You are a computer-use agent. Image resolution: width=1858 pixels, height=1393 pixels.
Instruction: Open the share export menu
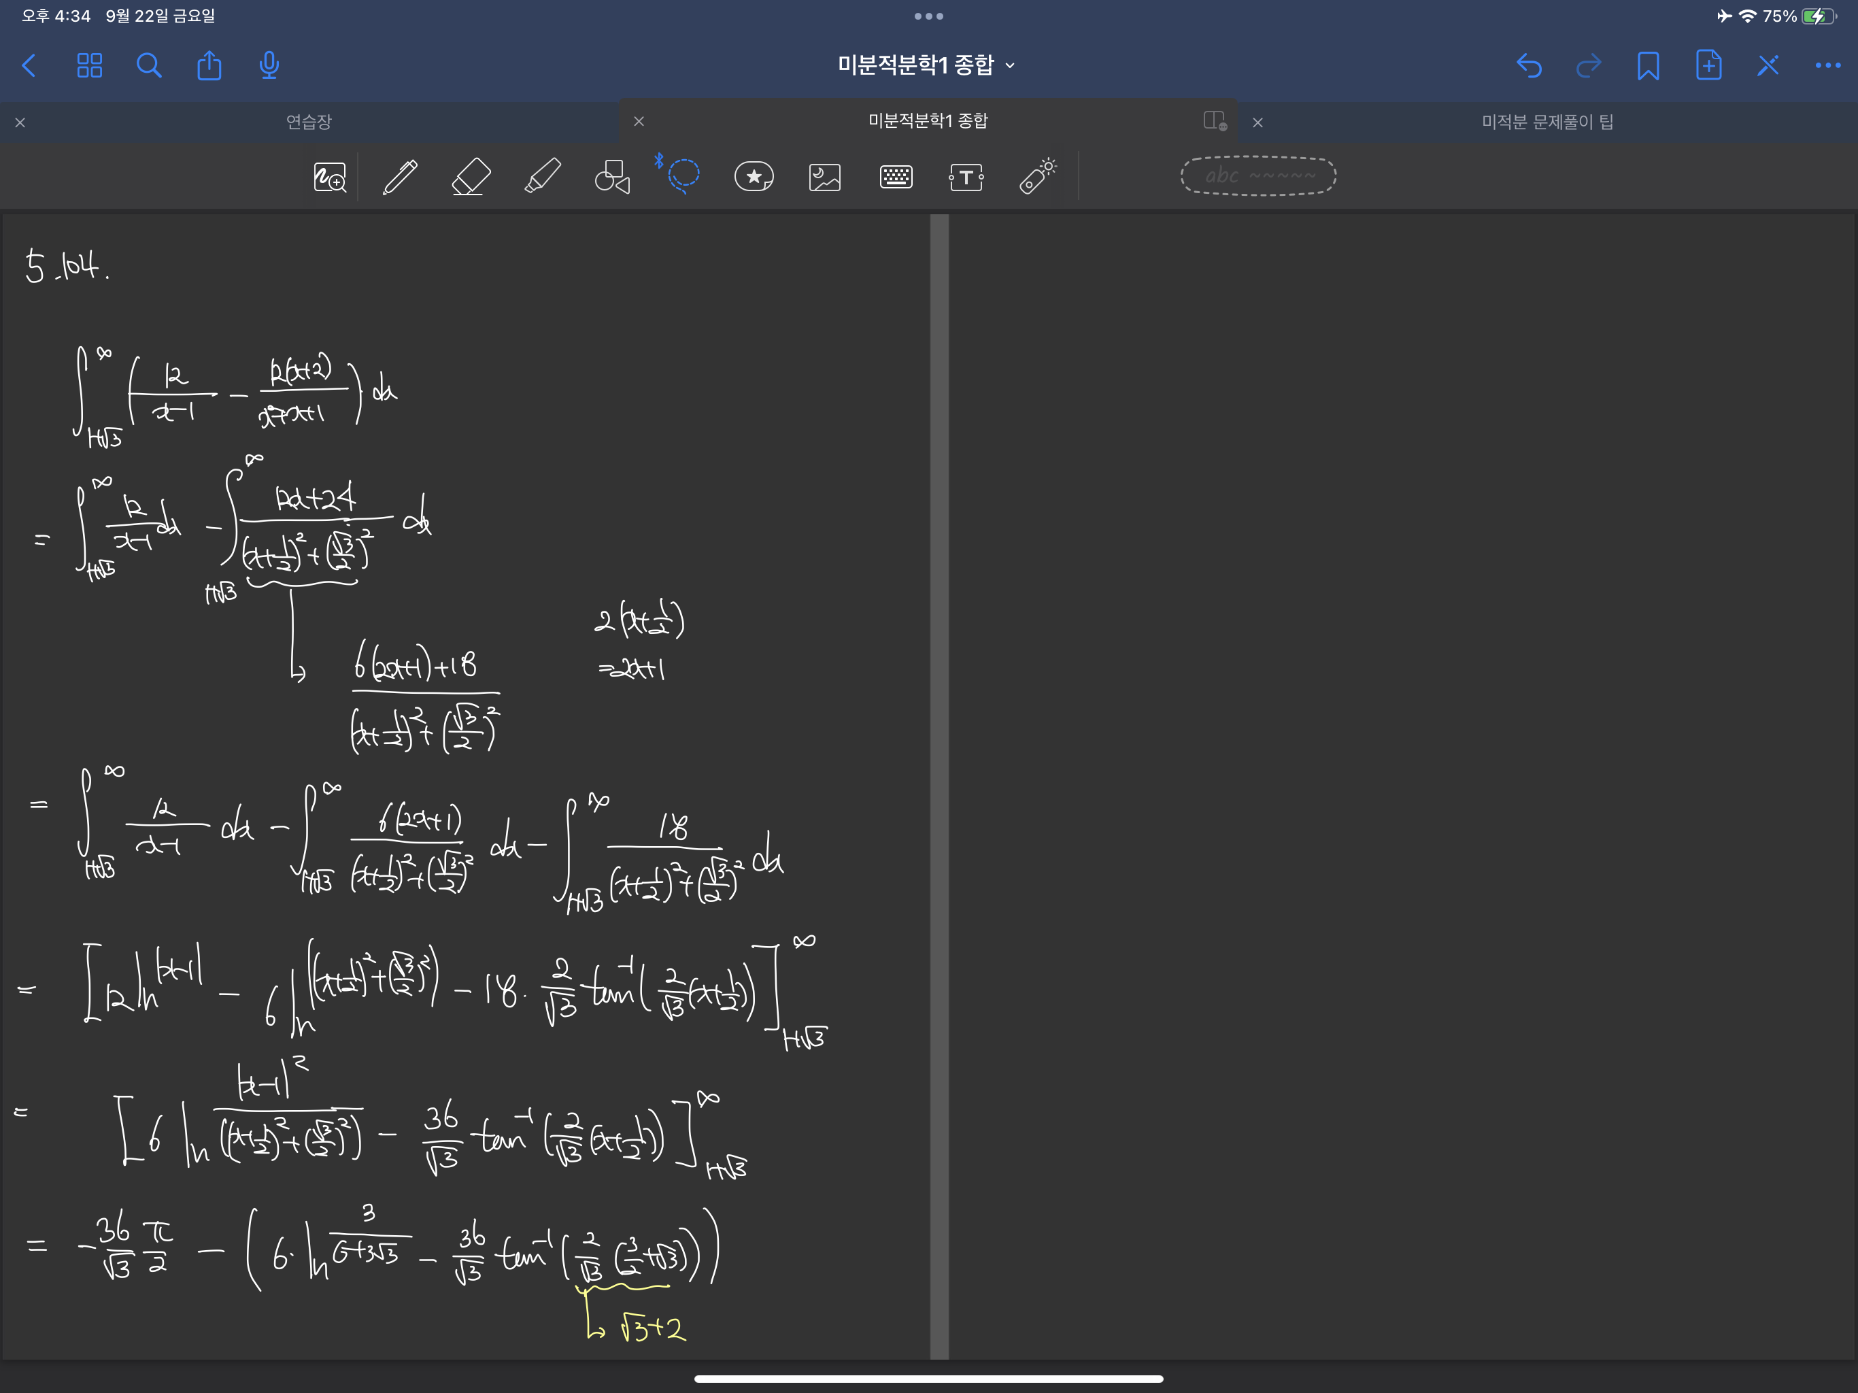(x=209, y=65)
